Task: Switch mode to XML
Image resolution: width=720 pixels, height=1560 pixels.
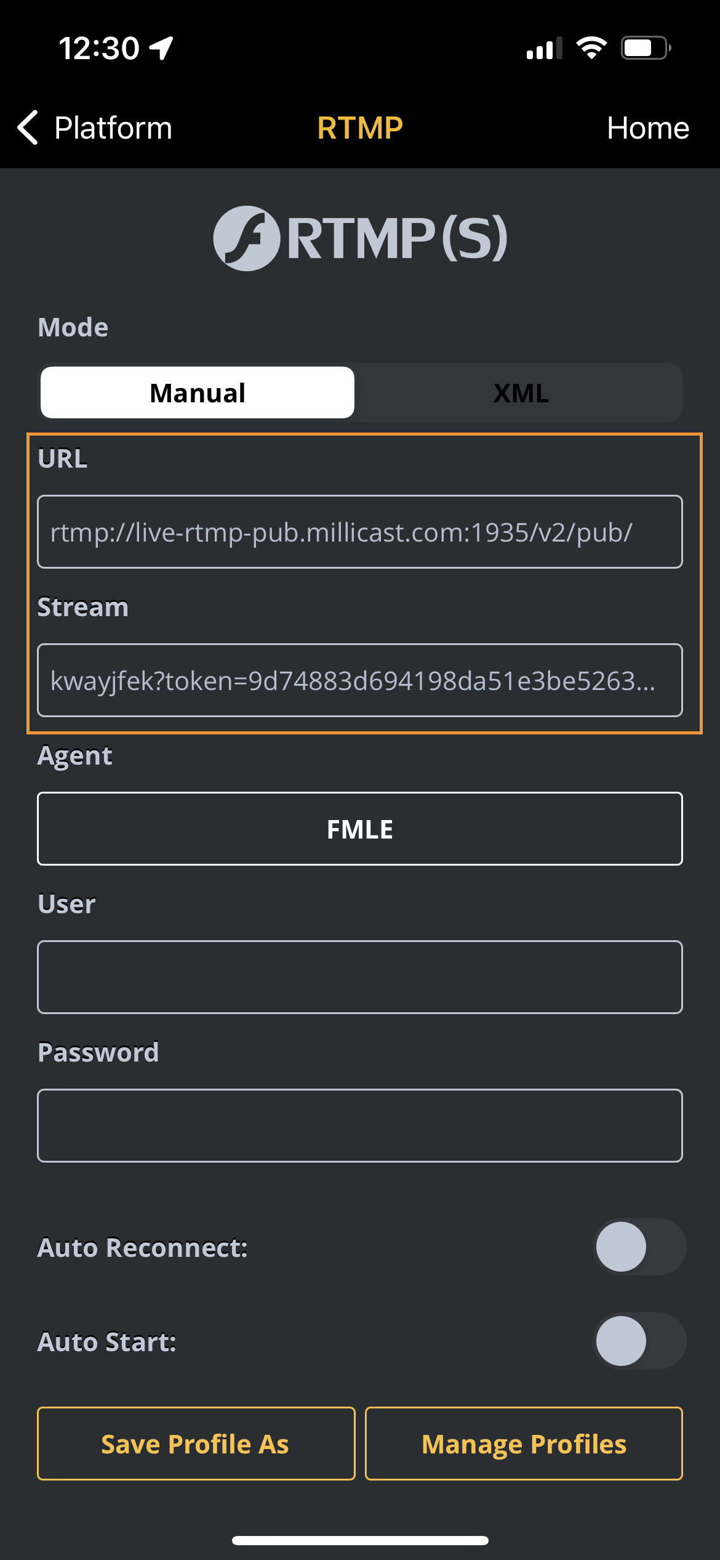Action: pos(521,393)
